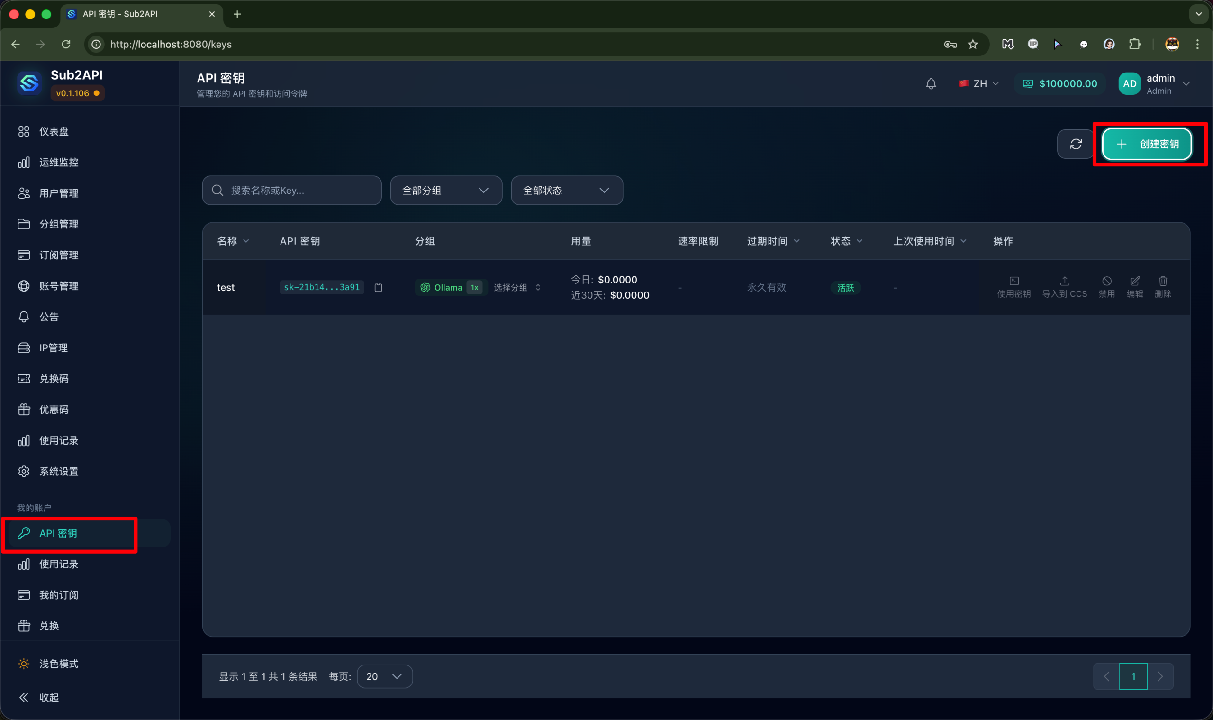Open notifications bell in header
Viewport: 1213px width, 720px height.
pyautogui.click(x=930, y=84)
